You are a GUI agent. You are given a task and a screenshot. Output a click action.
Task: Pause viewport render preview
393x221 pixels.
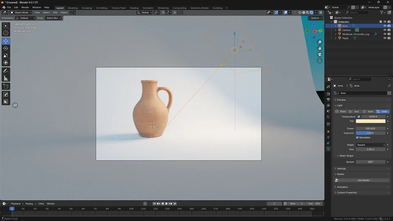click(321, 13)
